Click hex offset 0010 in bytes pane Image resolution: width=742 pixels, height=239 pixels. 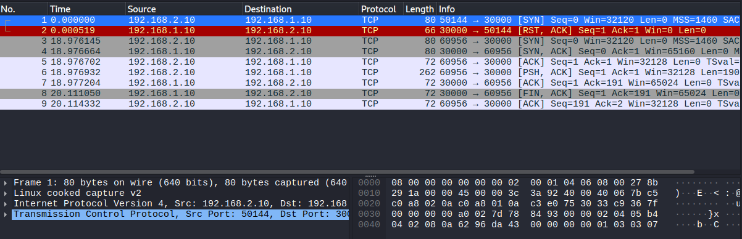pyautogui.click(x=369, y=193)
